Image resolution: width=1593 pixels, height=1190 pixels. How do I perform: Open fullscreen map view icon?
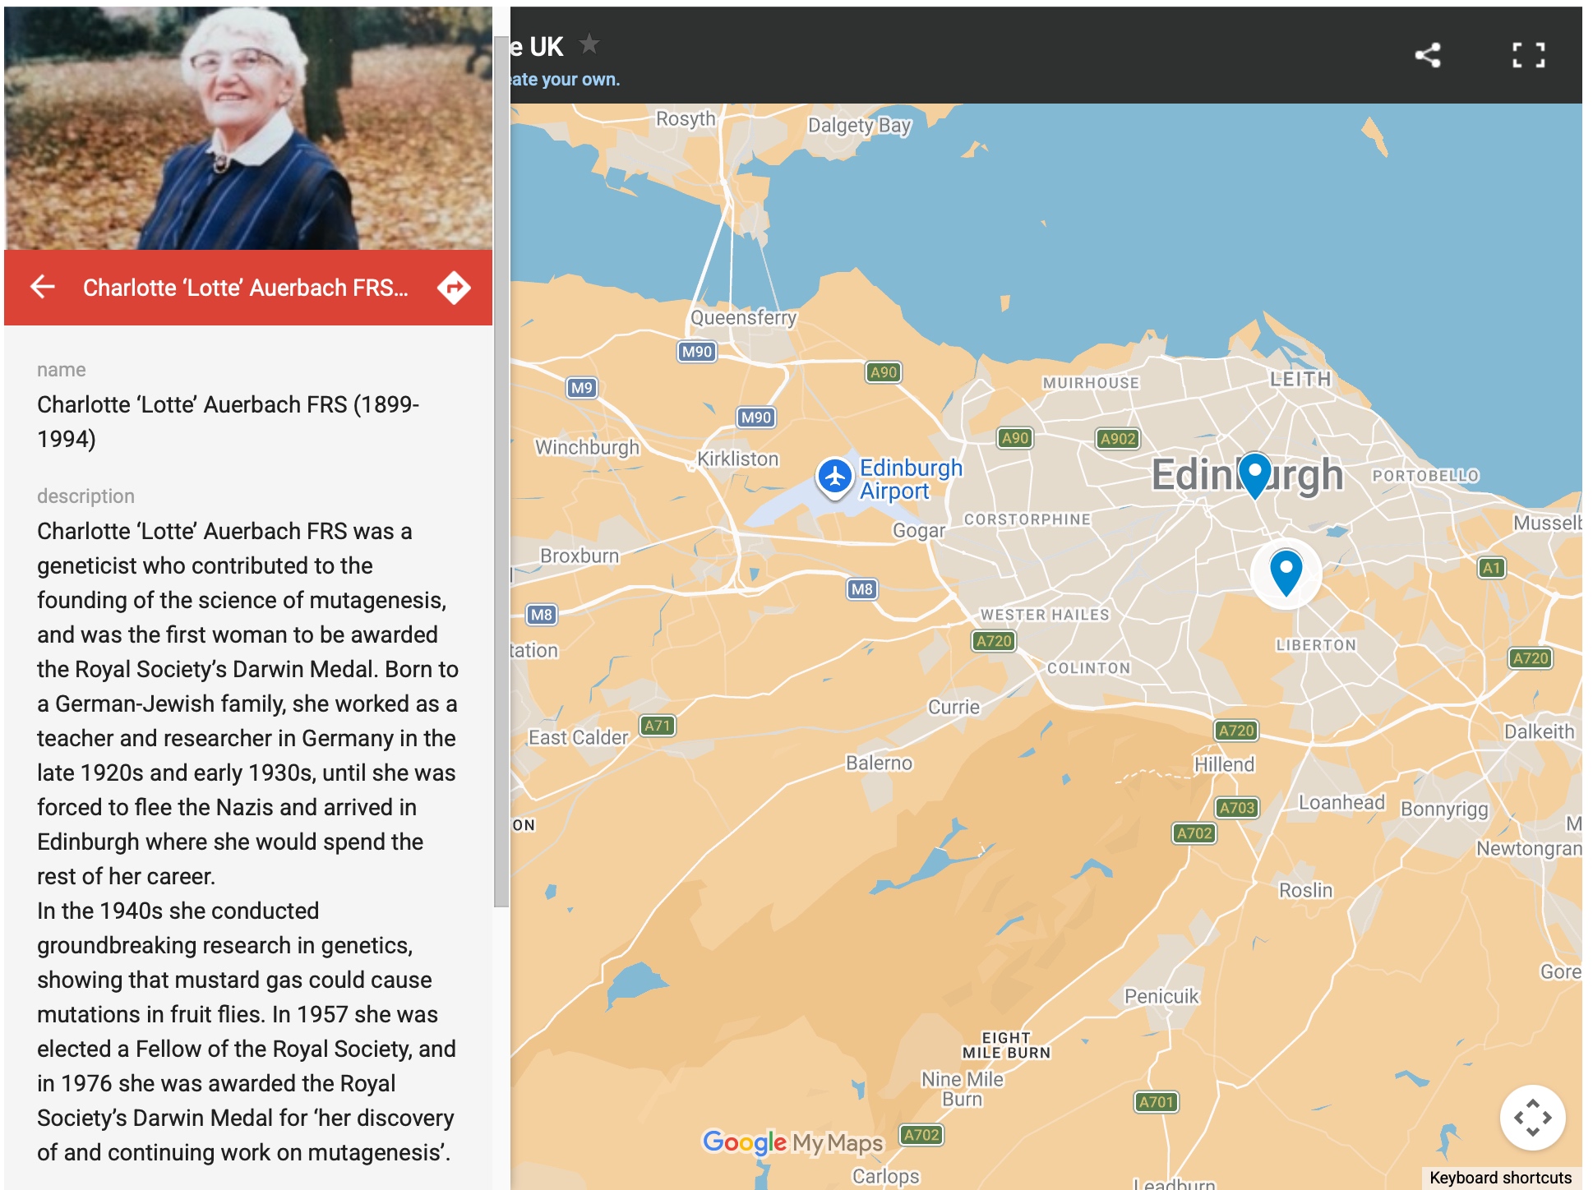(1528, 55)
